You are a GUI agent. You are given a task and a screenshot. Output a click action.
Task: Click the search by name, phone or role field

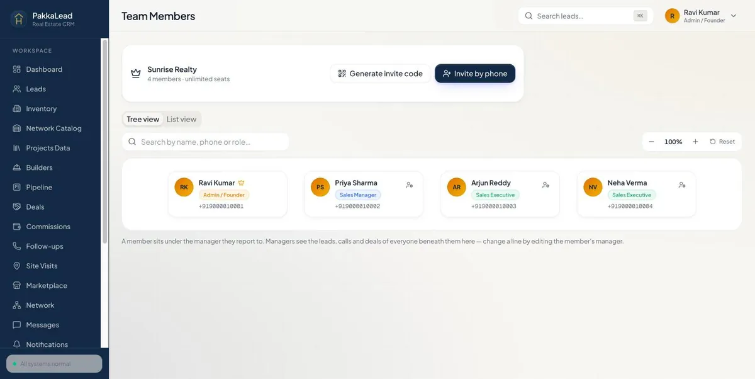(x=206, y=142)
